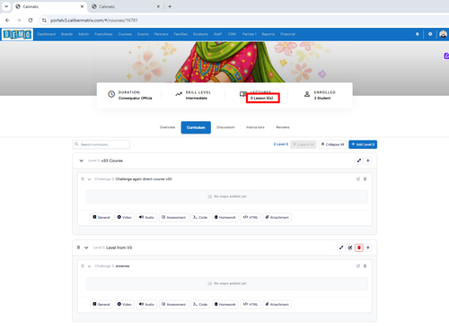Click the Add Level button

(x=363, y=144)
